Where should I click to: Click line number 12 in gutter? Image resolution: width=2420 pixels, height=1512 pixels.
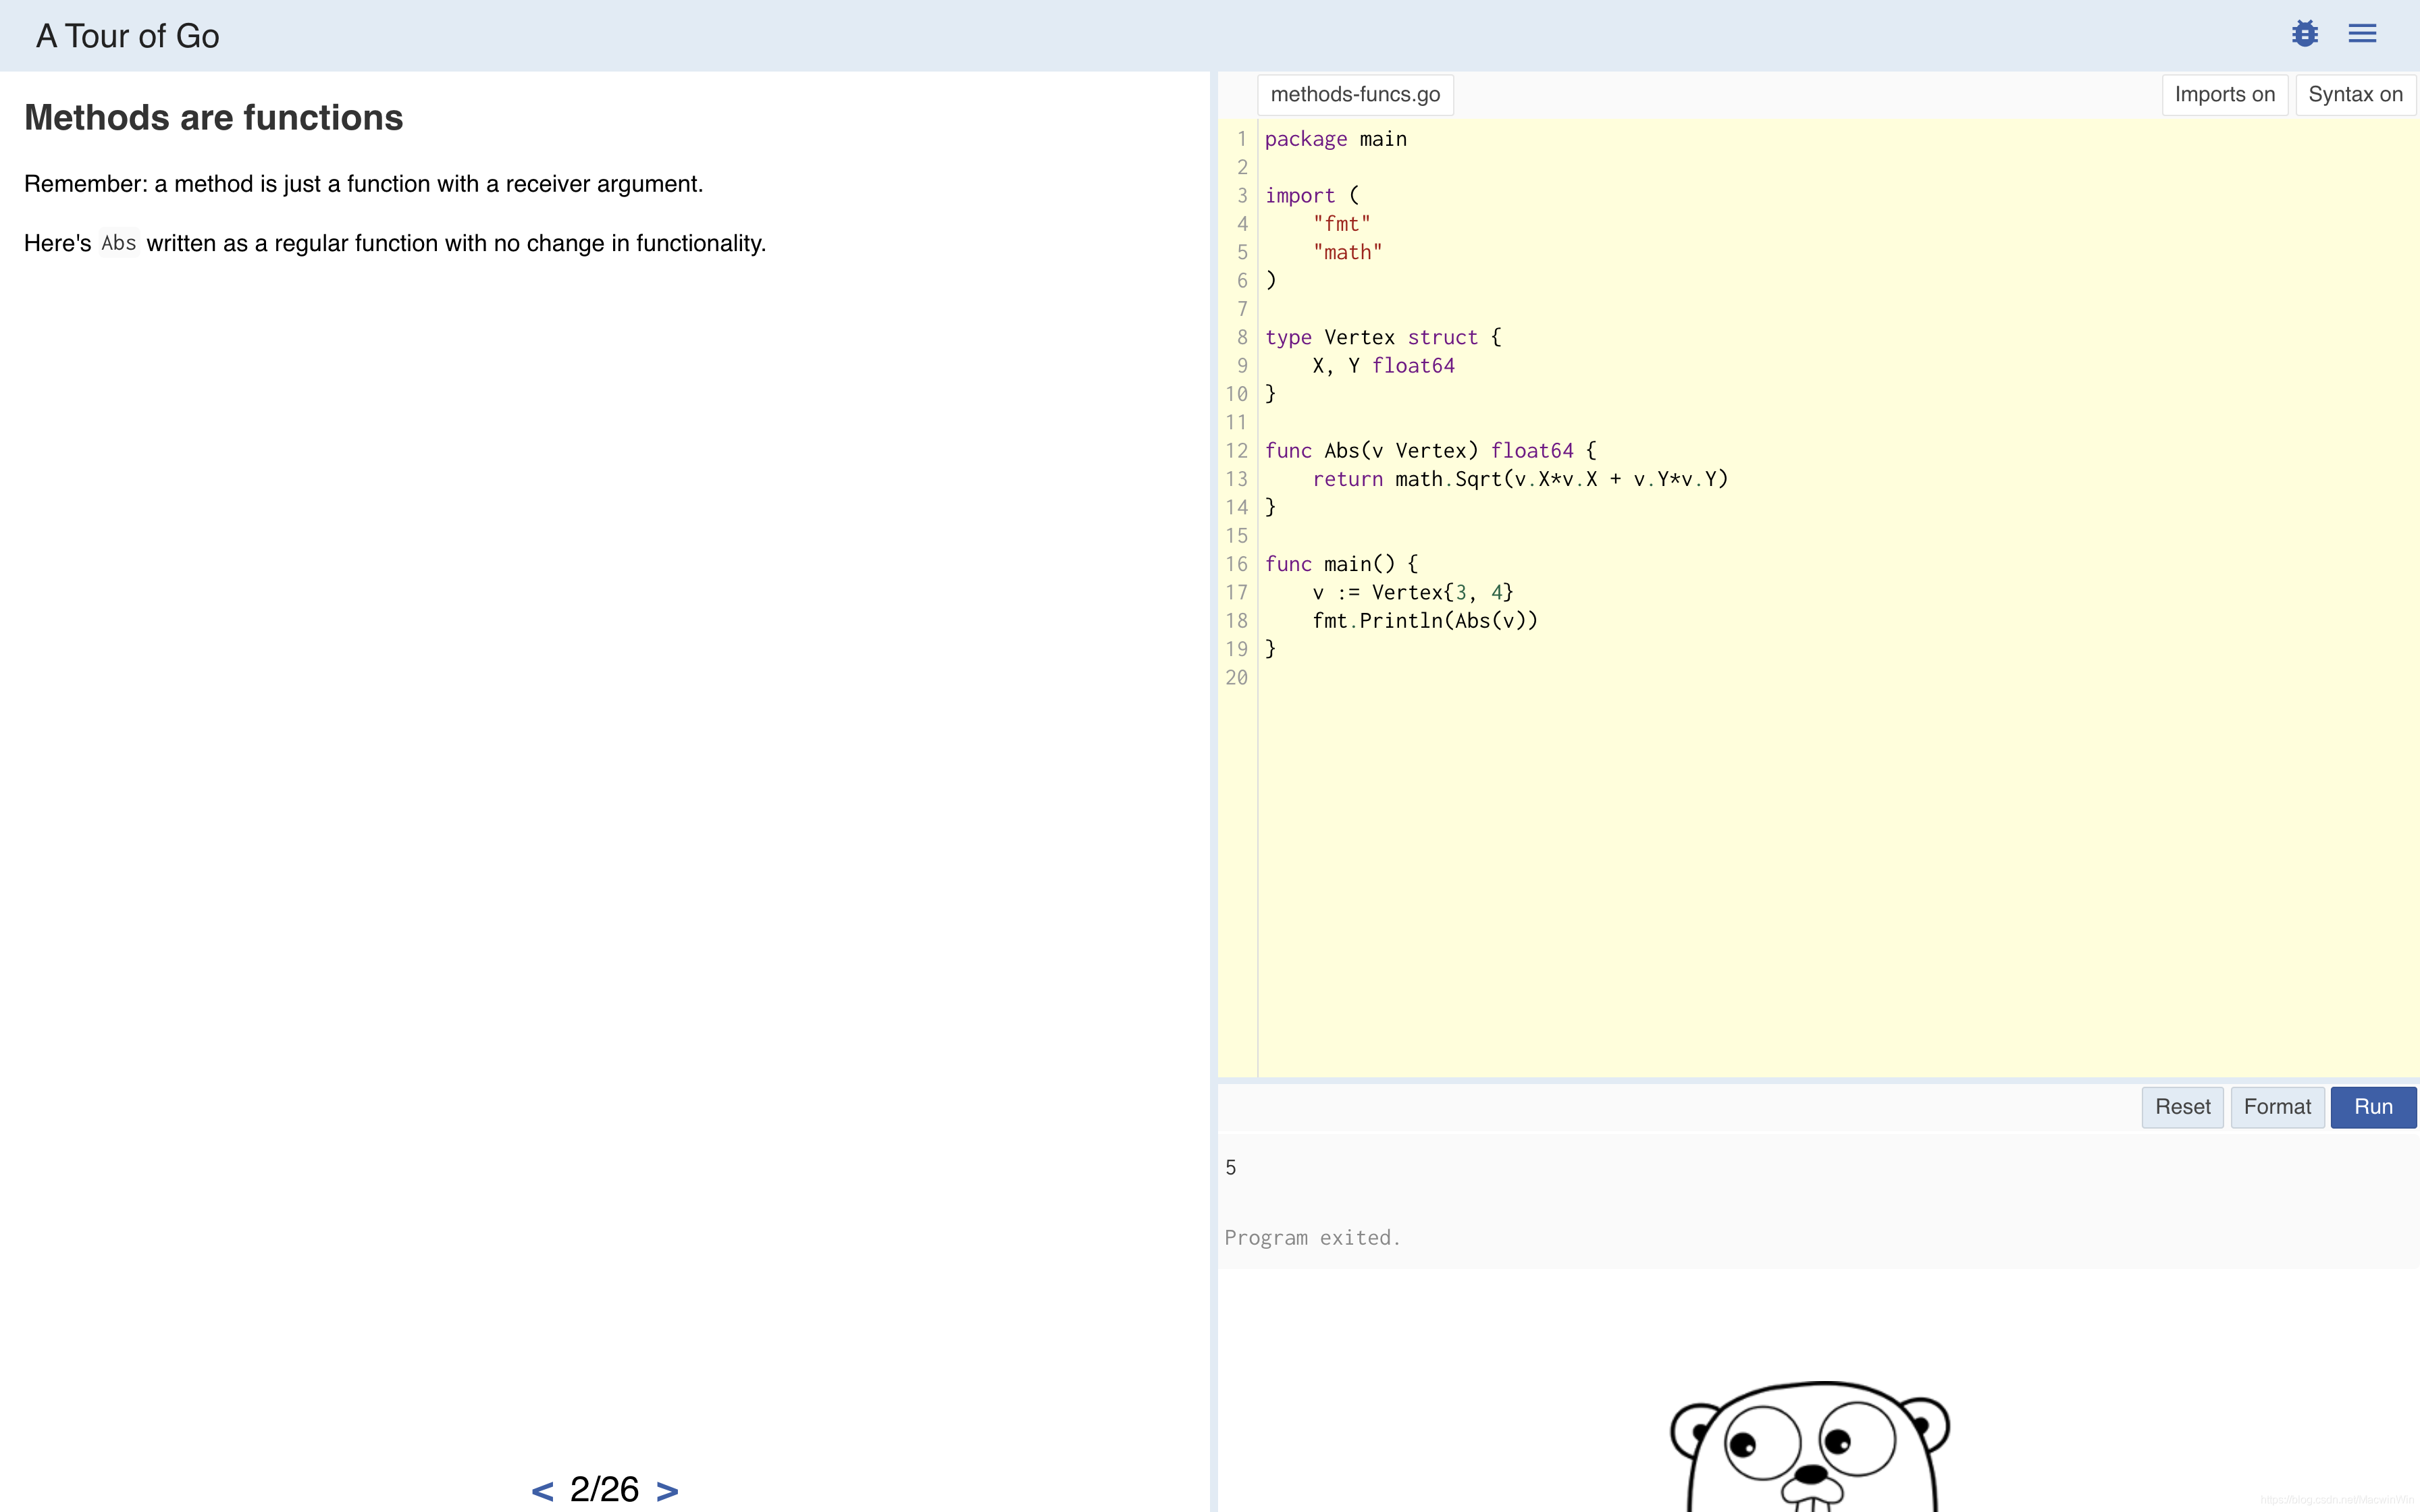pos(1236,451)
